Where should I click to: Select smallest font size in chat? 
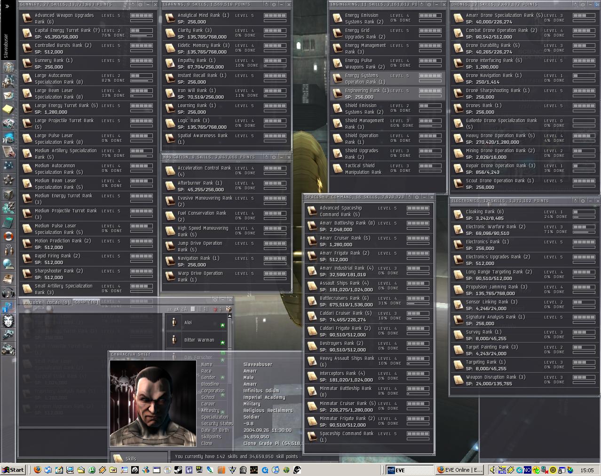[x=169, y=309]
